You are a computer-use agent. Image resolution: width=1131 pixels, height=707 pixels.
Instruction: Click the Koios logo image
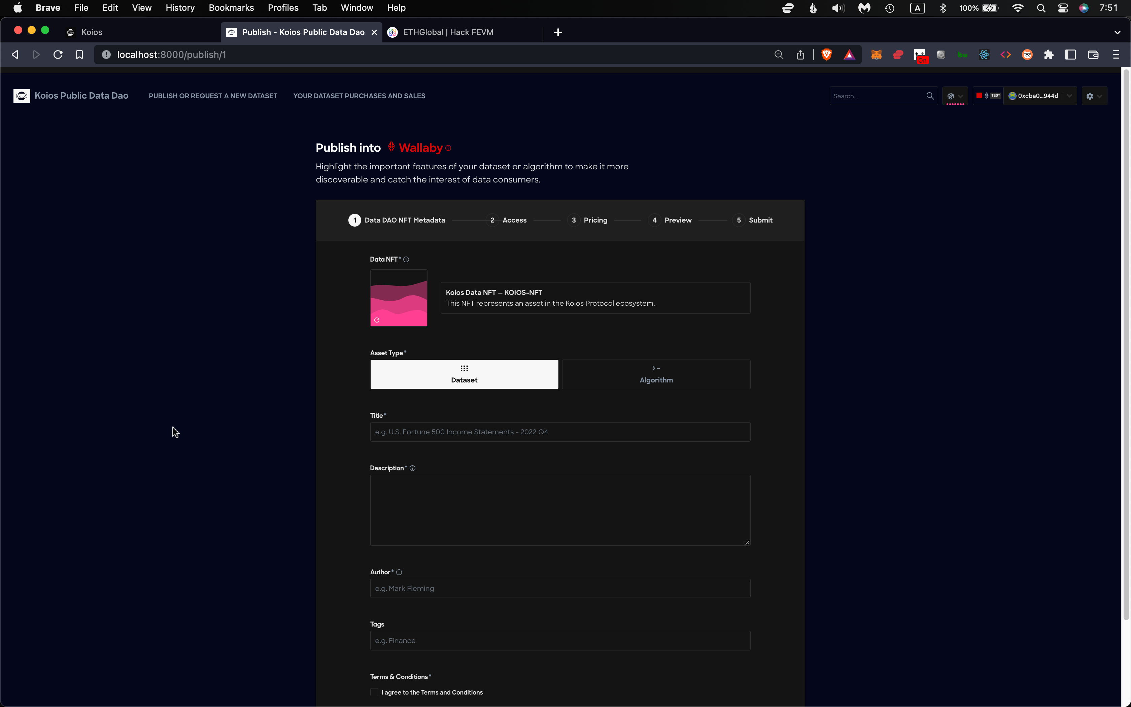point(22,96)
